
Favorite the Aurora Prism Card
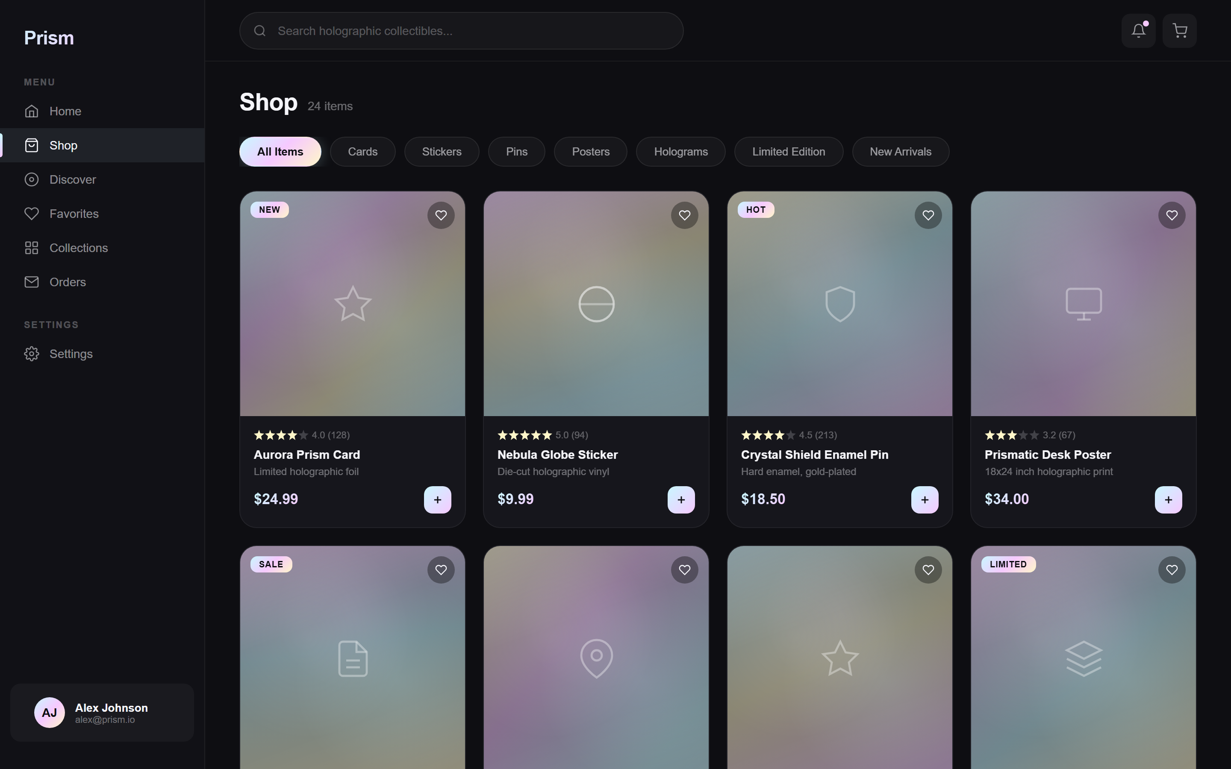[x=441, y=215]
